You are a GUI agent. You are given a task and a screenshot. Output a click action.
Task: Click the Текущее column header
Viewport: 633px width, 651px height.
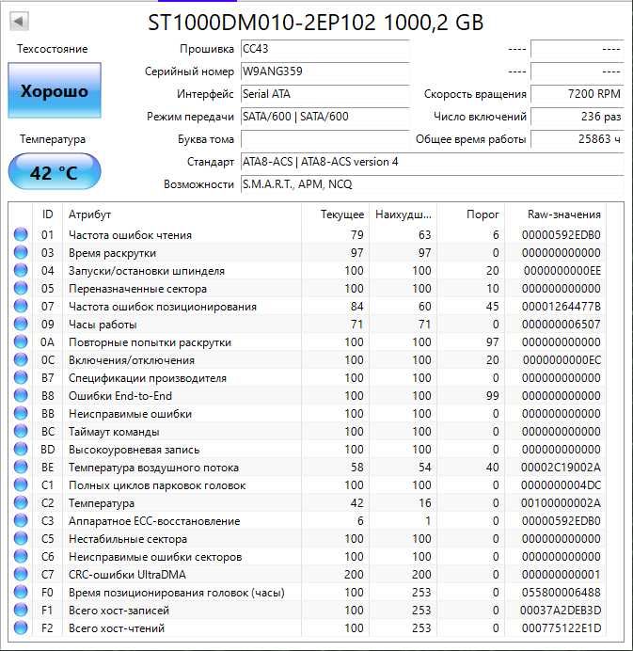(x=336, y=214)
